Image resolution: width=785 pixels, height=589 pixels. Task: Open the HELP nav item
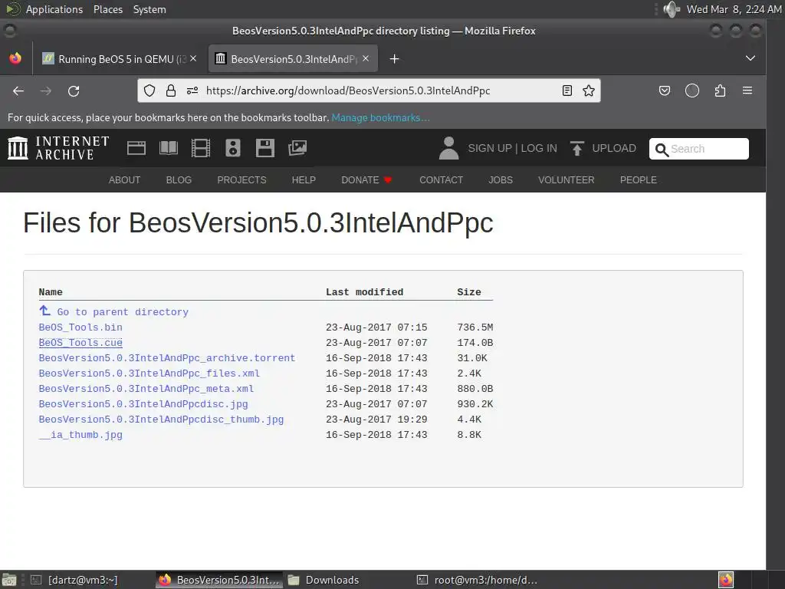[x=304, y=179]
